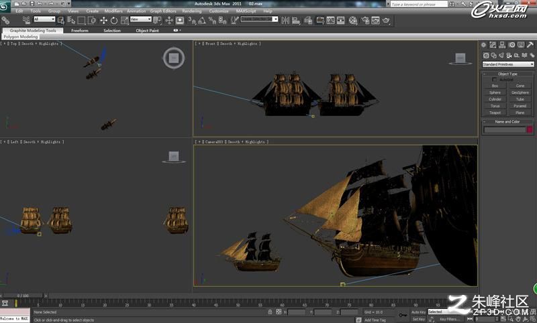This screenshot has width=537, height=323.
Task: Click the time slider showing 0 / 100
Action: (x=23, y=296)
